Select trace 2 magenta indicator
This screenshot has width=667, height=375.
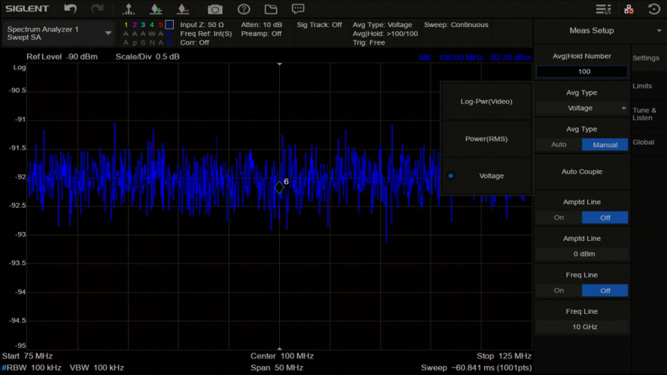(135, 25)
